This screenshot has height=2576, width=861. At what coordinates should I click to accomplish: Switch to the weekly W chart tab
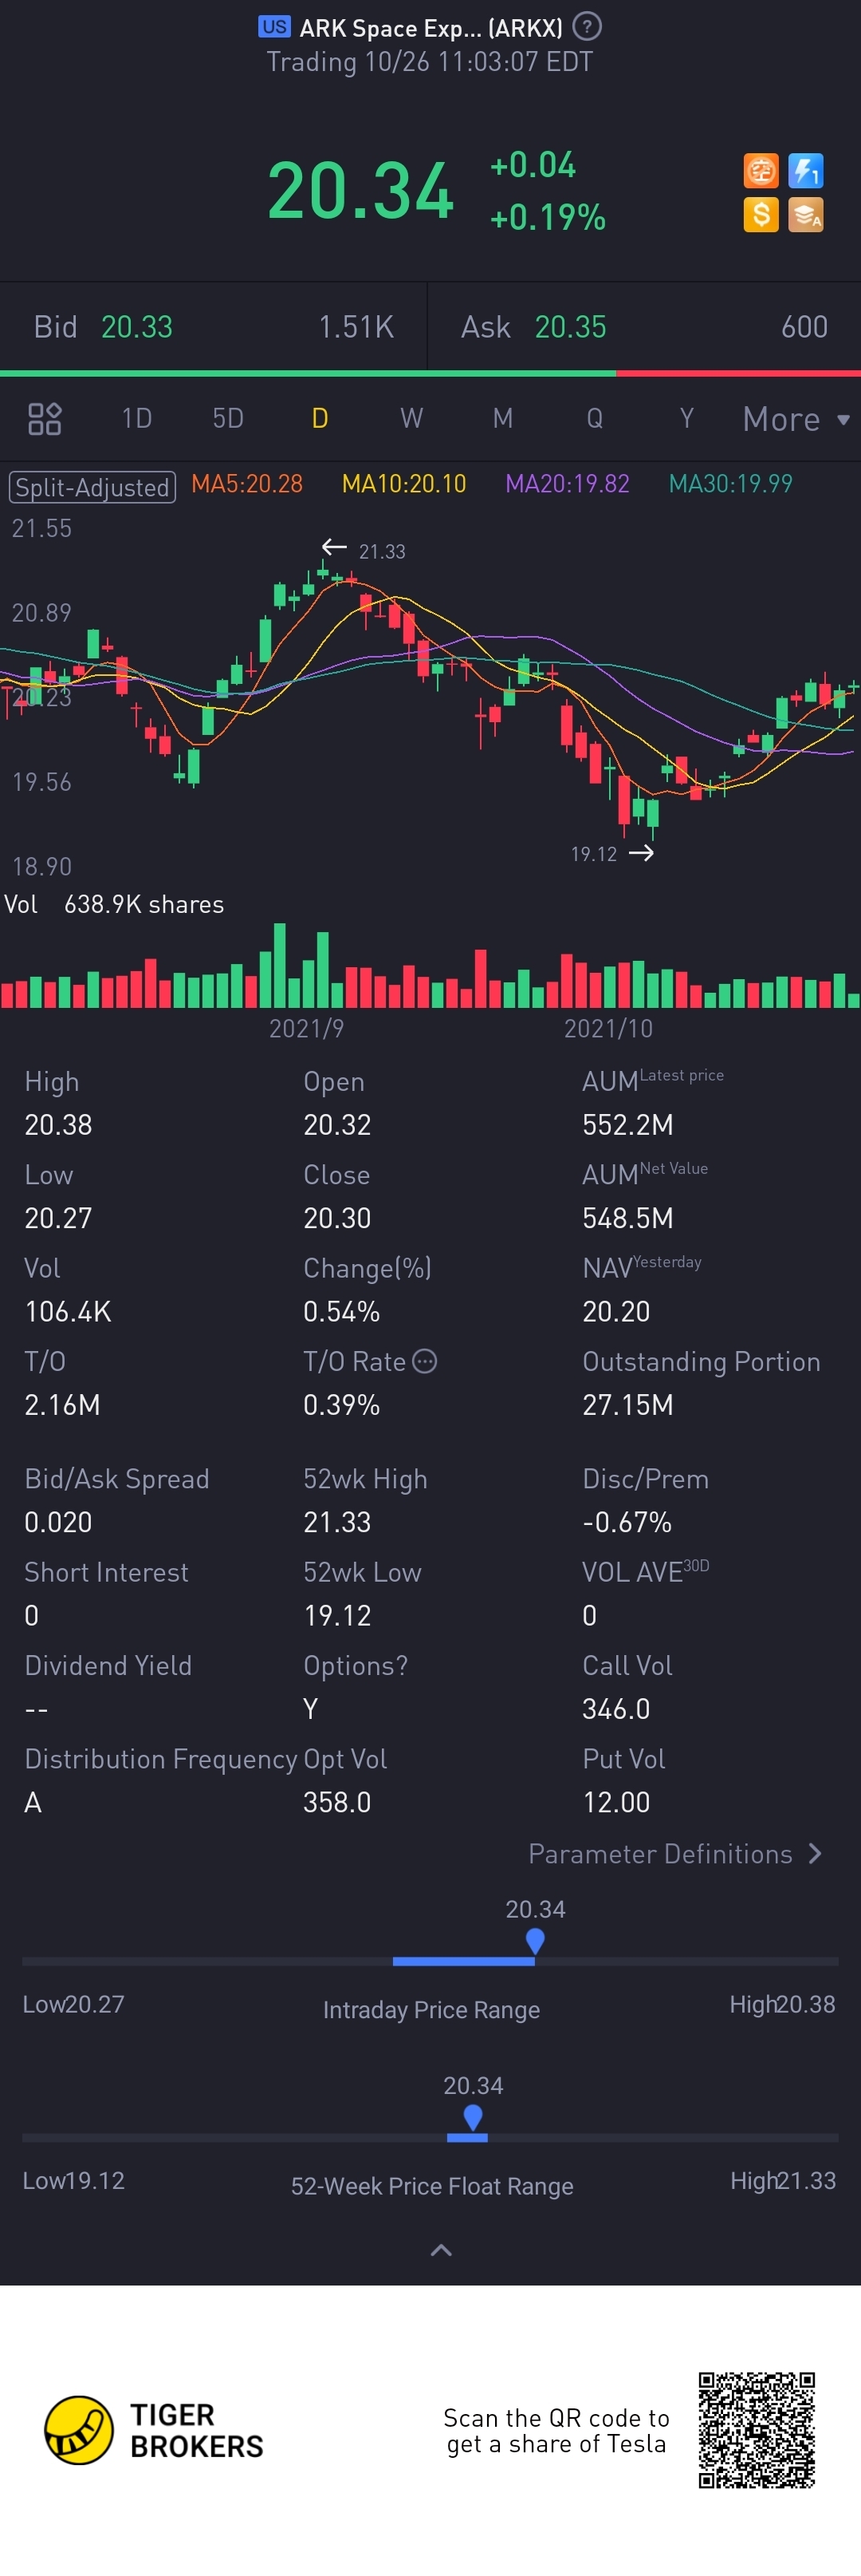(x=411, y=418)
